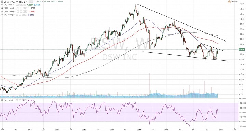Screen dimensions: 246x131
Task: Open format settings icon for MA 200
Action: tap(21, 8)
